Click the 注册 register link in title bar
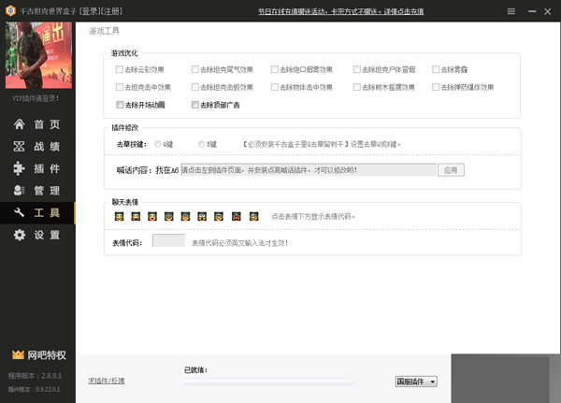Screen dimensions: 561x403 pyautogui.click(x=111, y=11)
